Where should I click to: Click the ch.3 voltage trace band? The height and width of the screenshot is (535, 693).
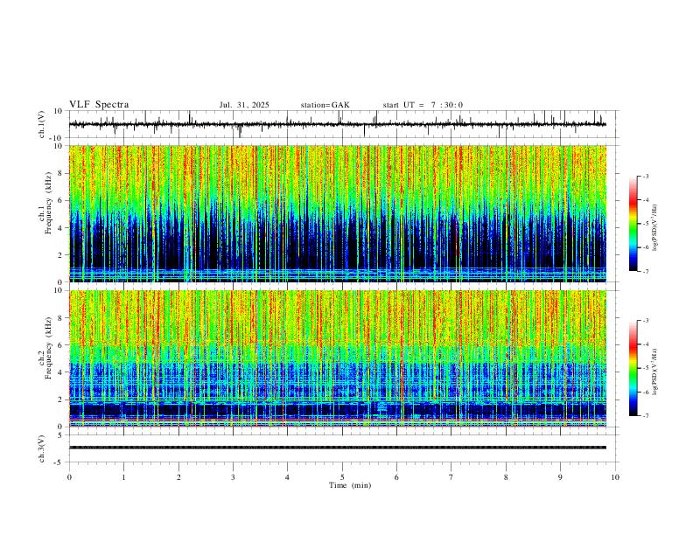pyautogui.click(x=338, y=448)
